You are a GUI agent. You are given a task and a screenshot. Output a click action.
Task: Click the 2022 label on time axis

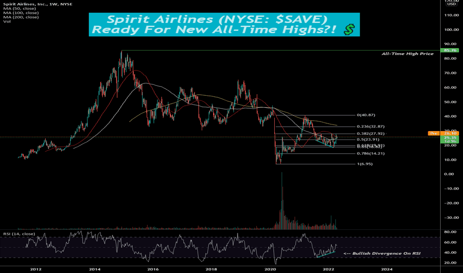pos(328,269)
